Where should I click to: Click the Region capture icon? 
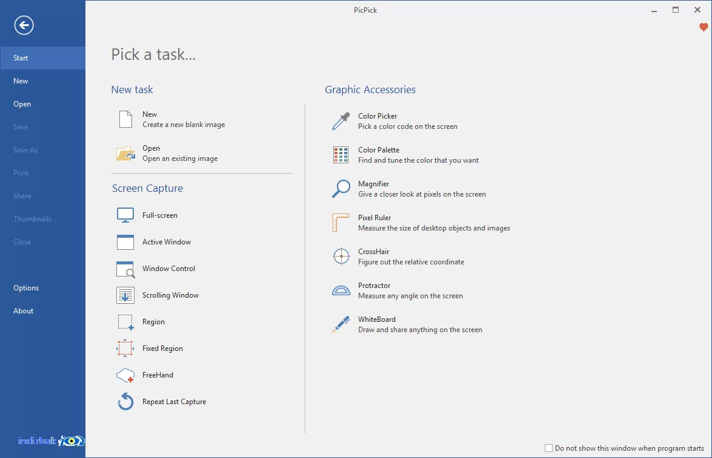(x=126, y=322)
